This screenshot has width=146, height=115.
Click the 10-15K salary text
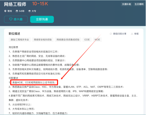[40, 4]
